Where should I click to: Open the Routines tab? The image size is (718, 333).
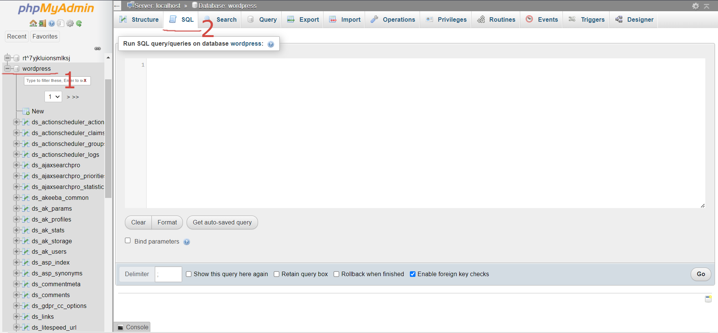(x=496, y=19)
